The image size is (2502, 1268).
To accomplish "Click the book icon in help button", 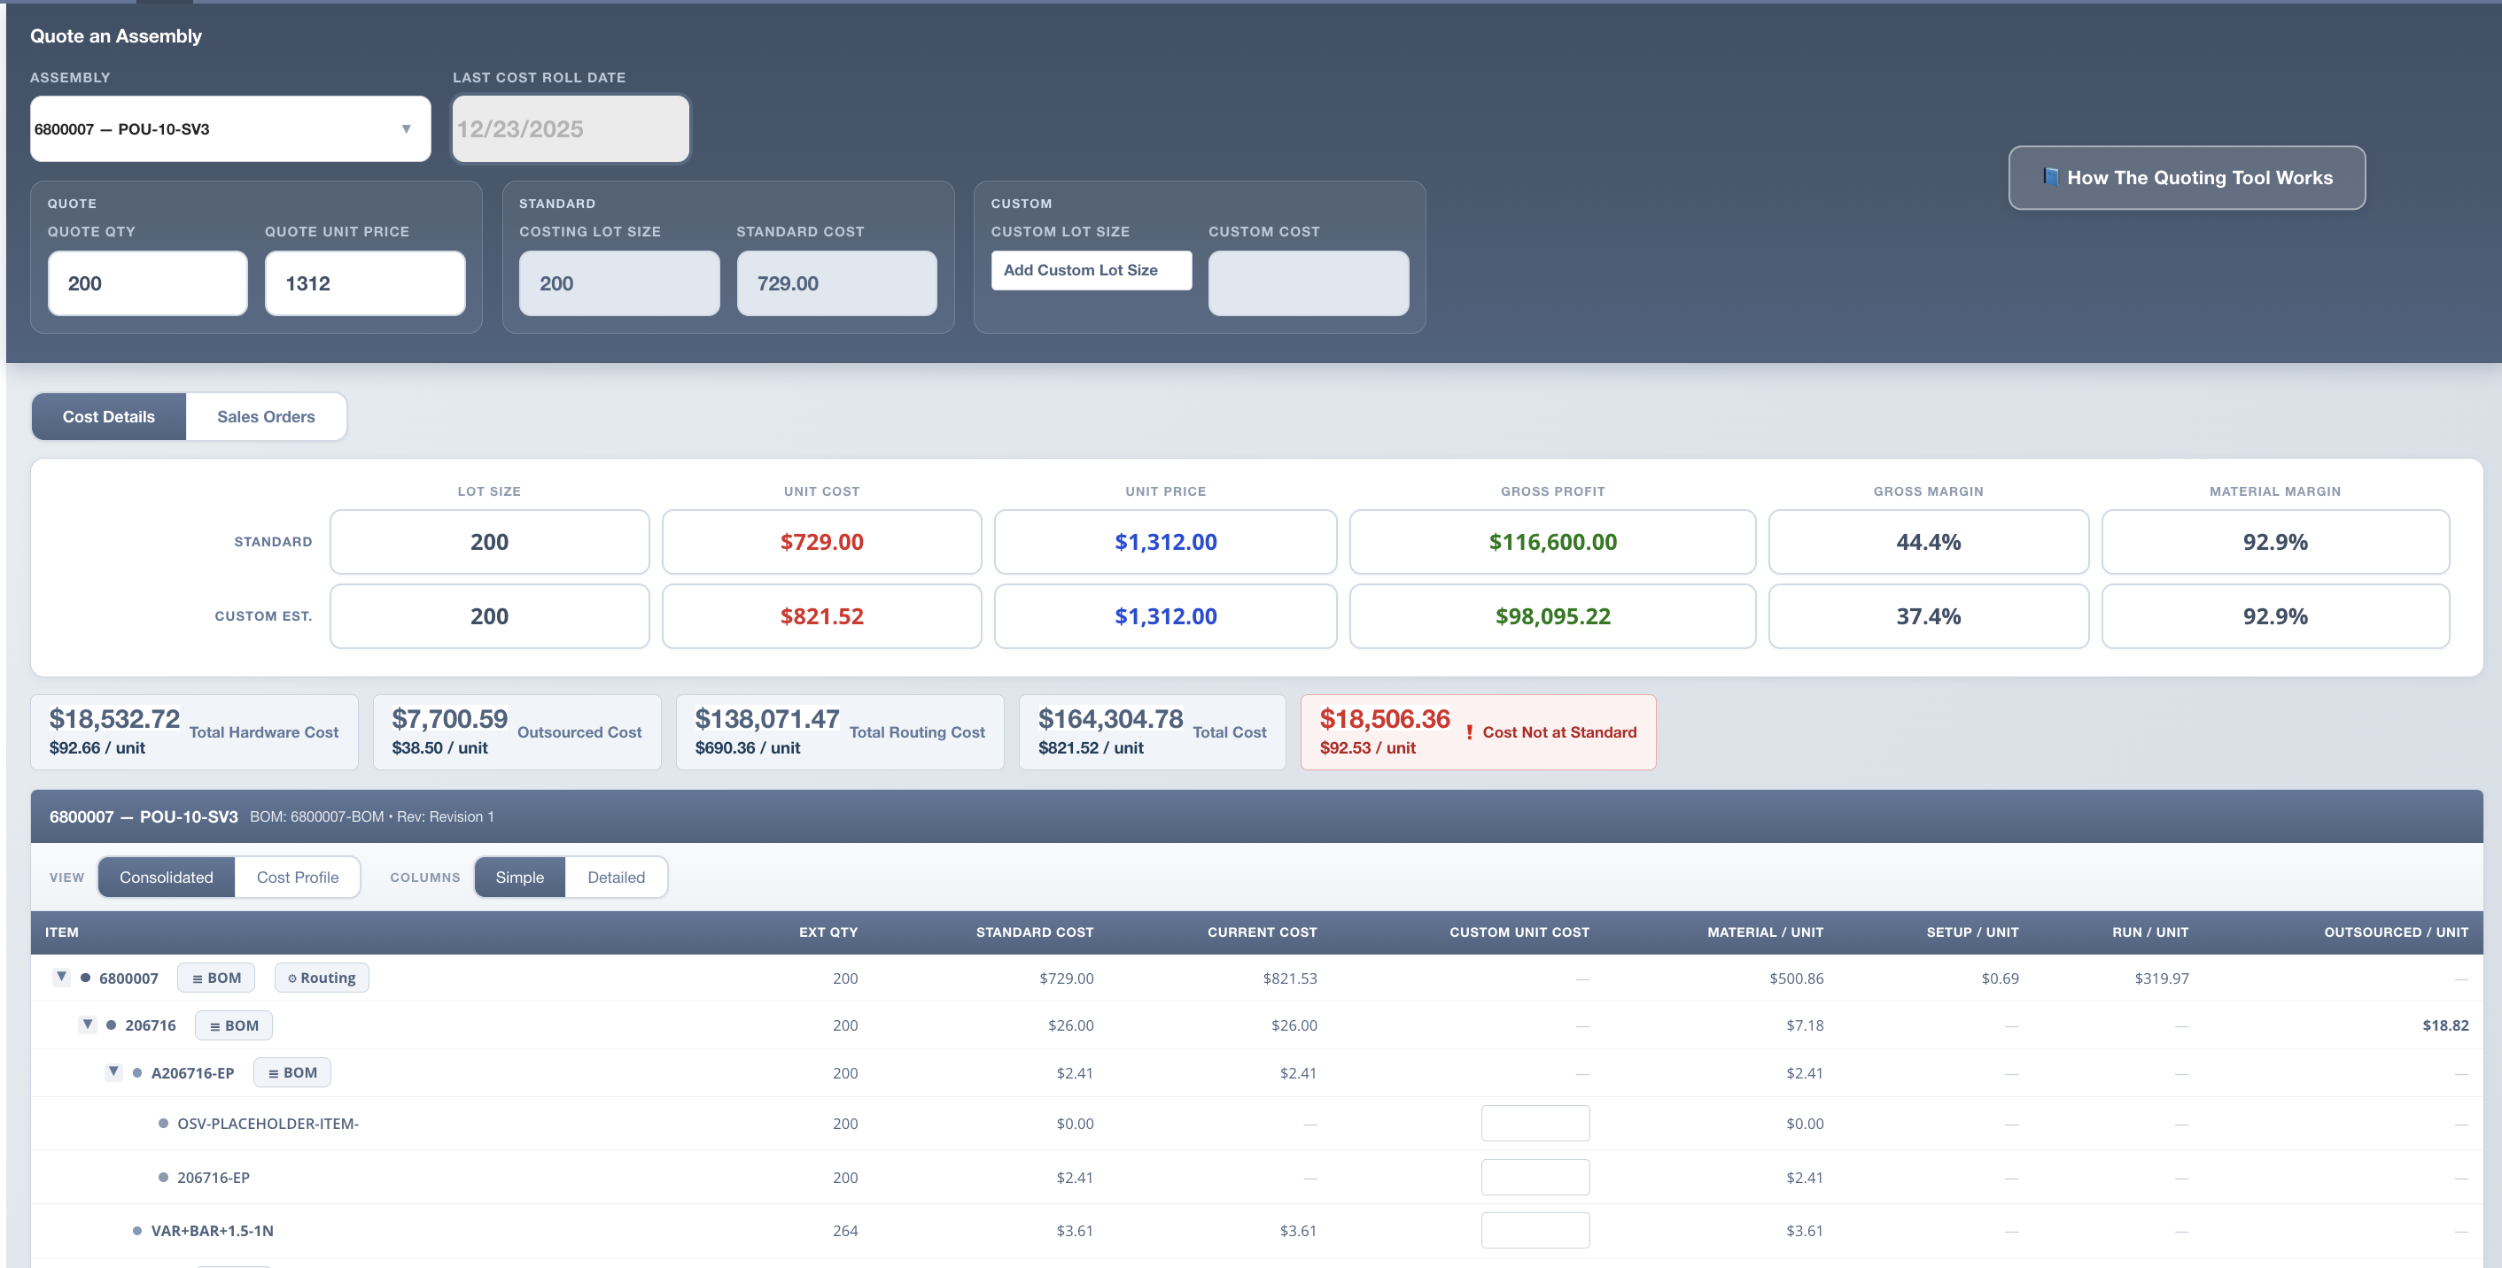I will point(2049,177).
